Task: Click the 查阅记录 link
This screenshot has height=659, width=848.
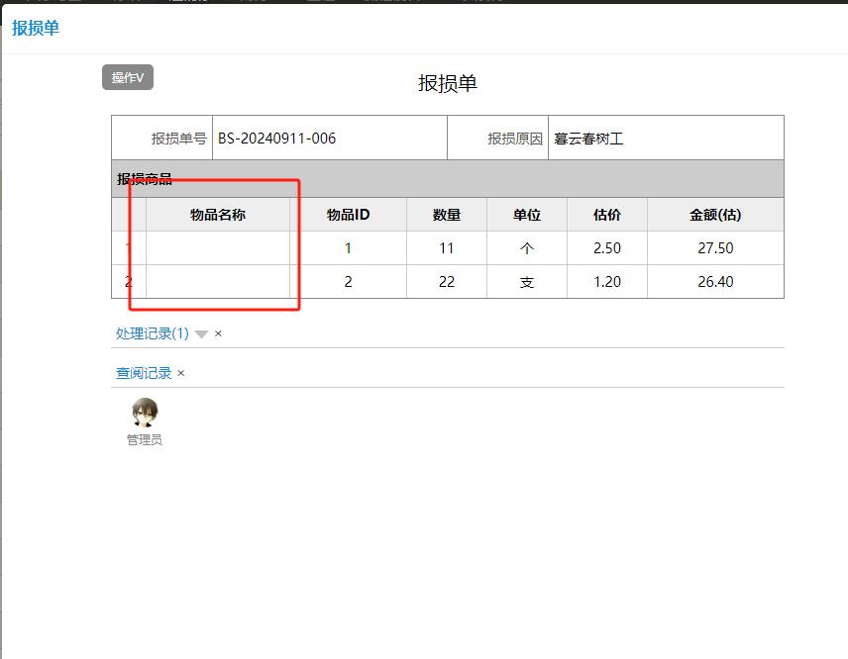Action: 144,373
